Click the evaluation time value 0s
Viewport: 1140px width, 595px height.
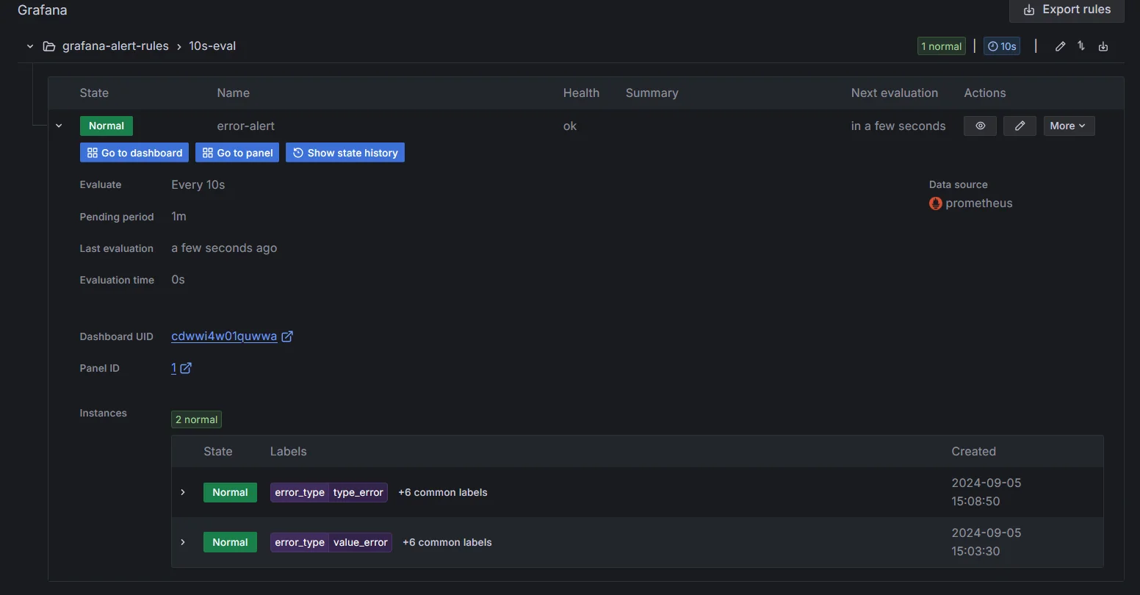tap(178, 279)
